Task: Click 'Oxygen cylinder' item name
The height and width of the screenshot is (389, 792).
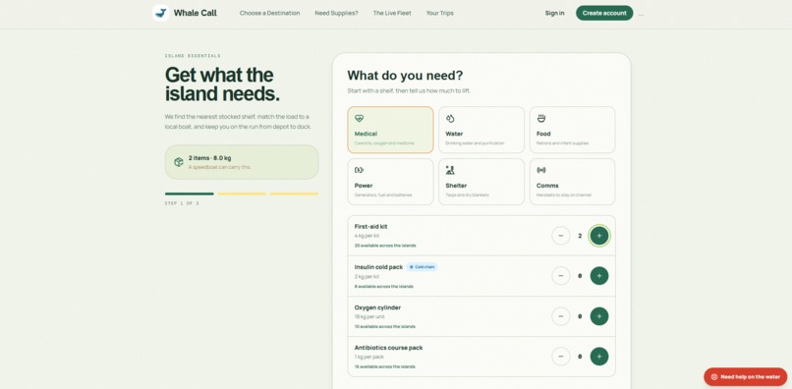Action: click(x=377, y=307)
